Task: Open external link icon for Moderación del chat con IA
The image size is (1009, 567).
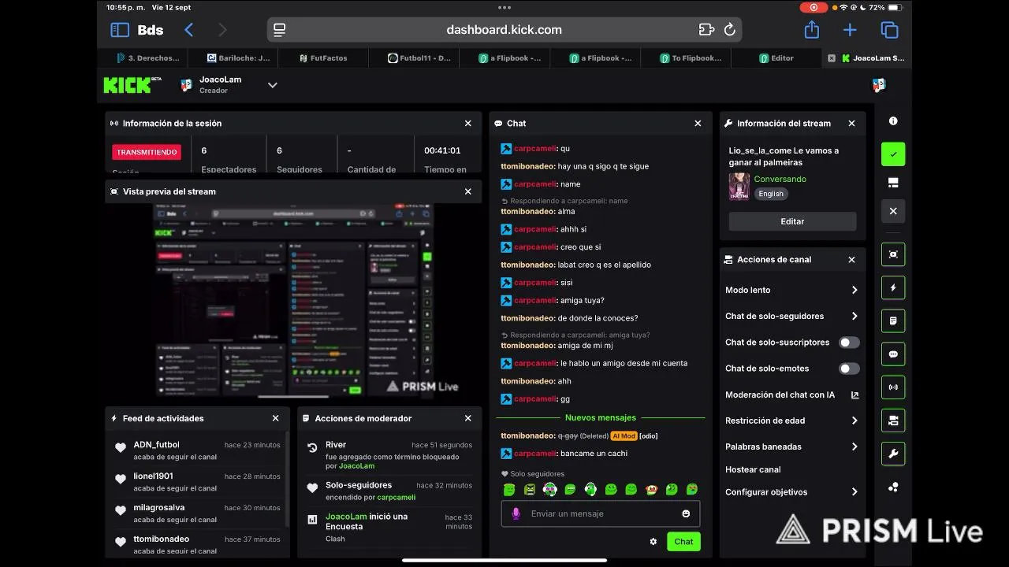Action: [855, 395]
